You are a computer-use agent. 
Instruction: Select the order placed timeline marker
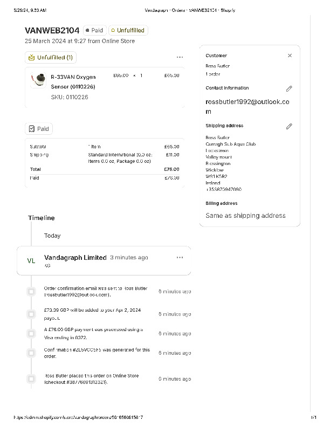click(x=31, y=378)
